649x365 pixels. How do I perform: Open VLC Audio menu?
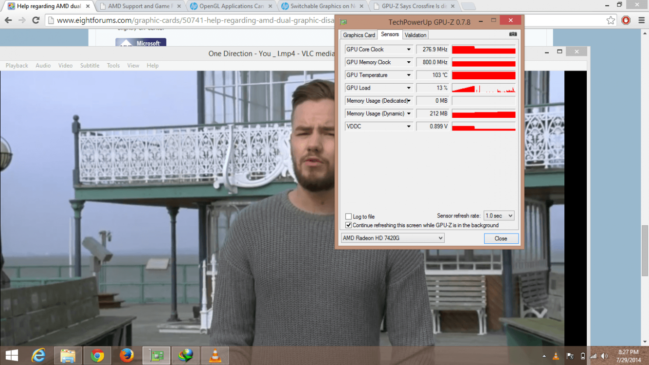[x=43, y=66]
